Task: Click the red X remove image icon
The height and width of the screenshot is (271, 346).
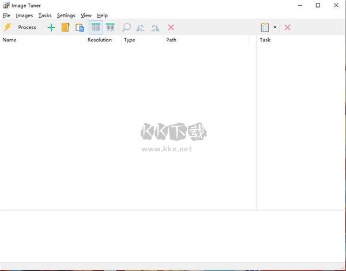Action: [x=171, y=27]
